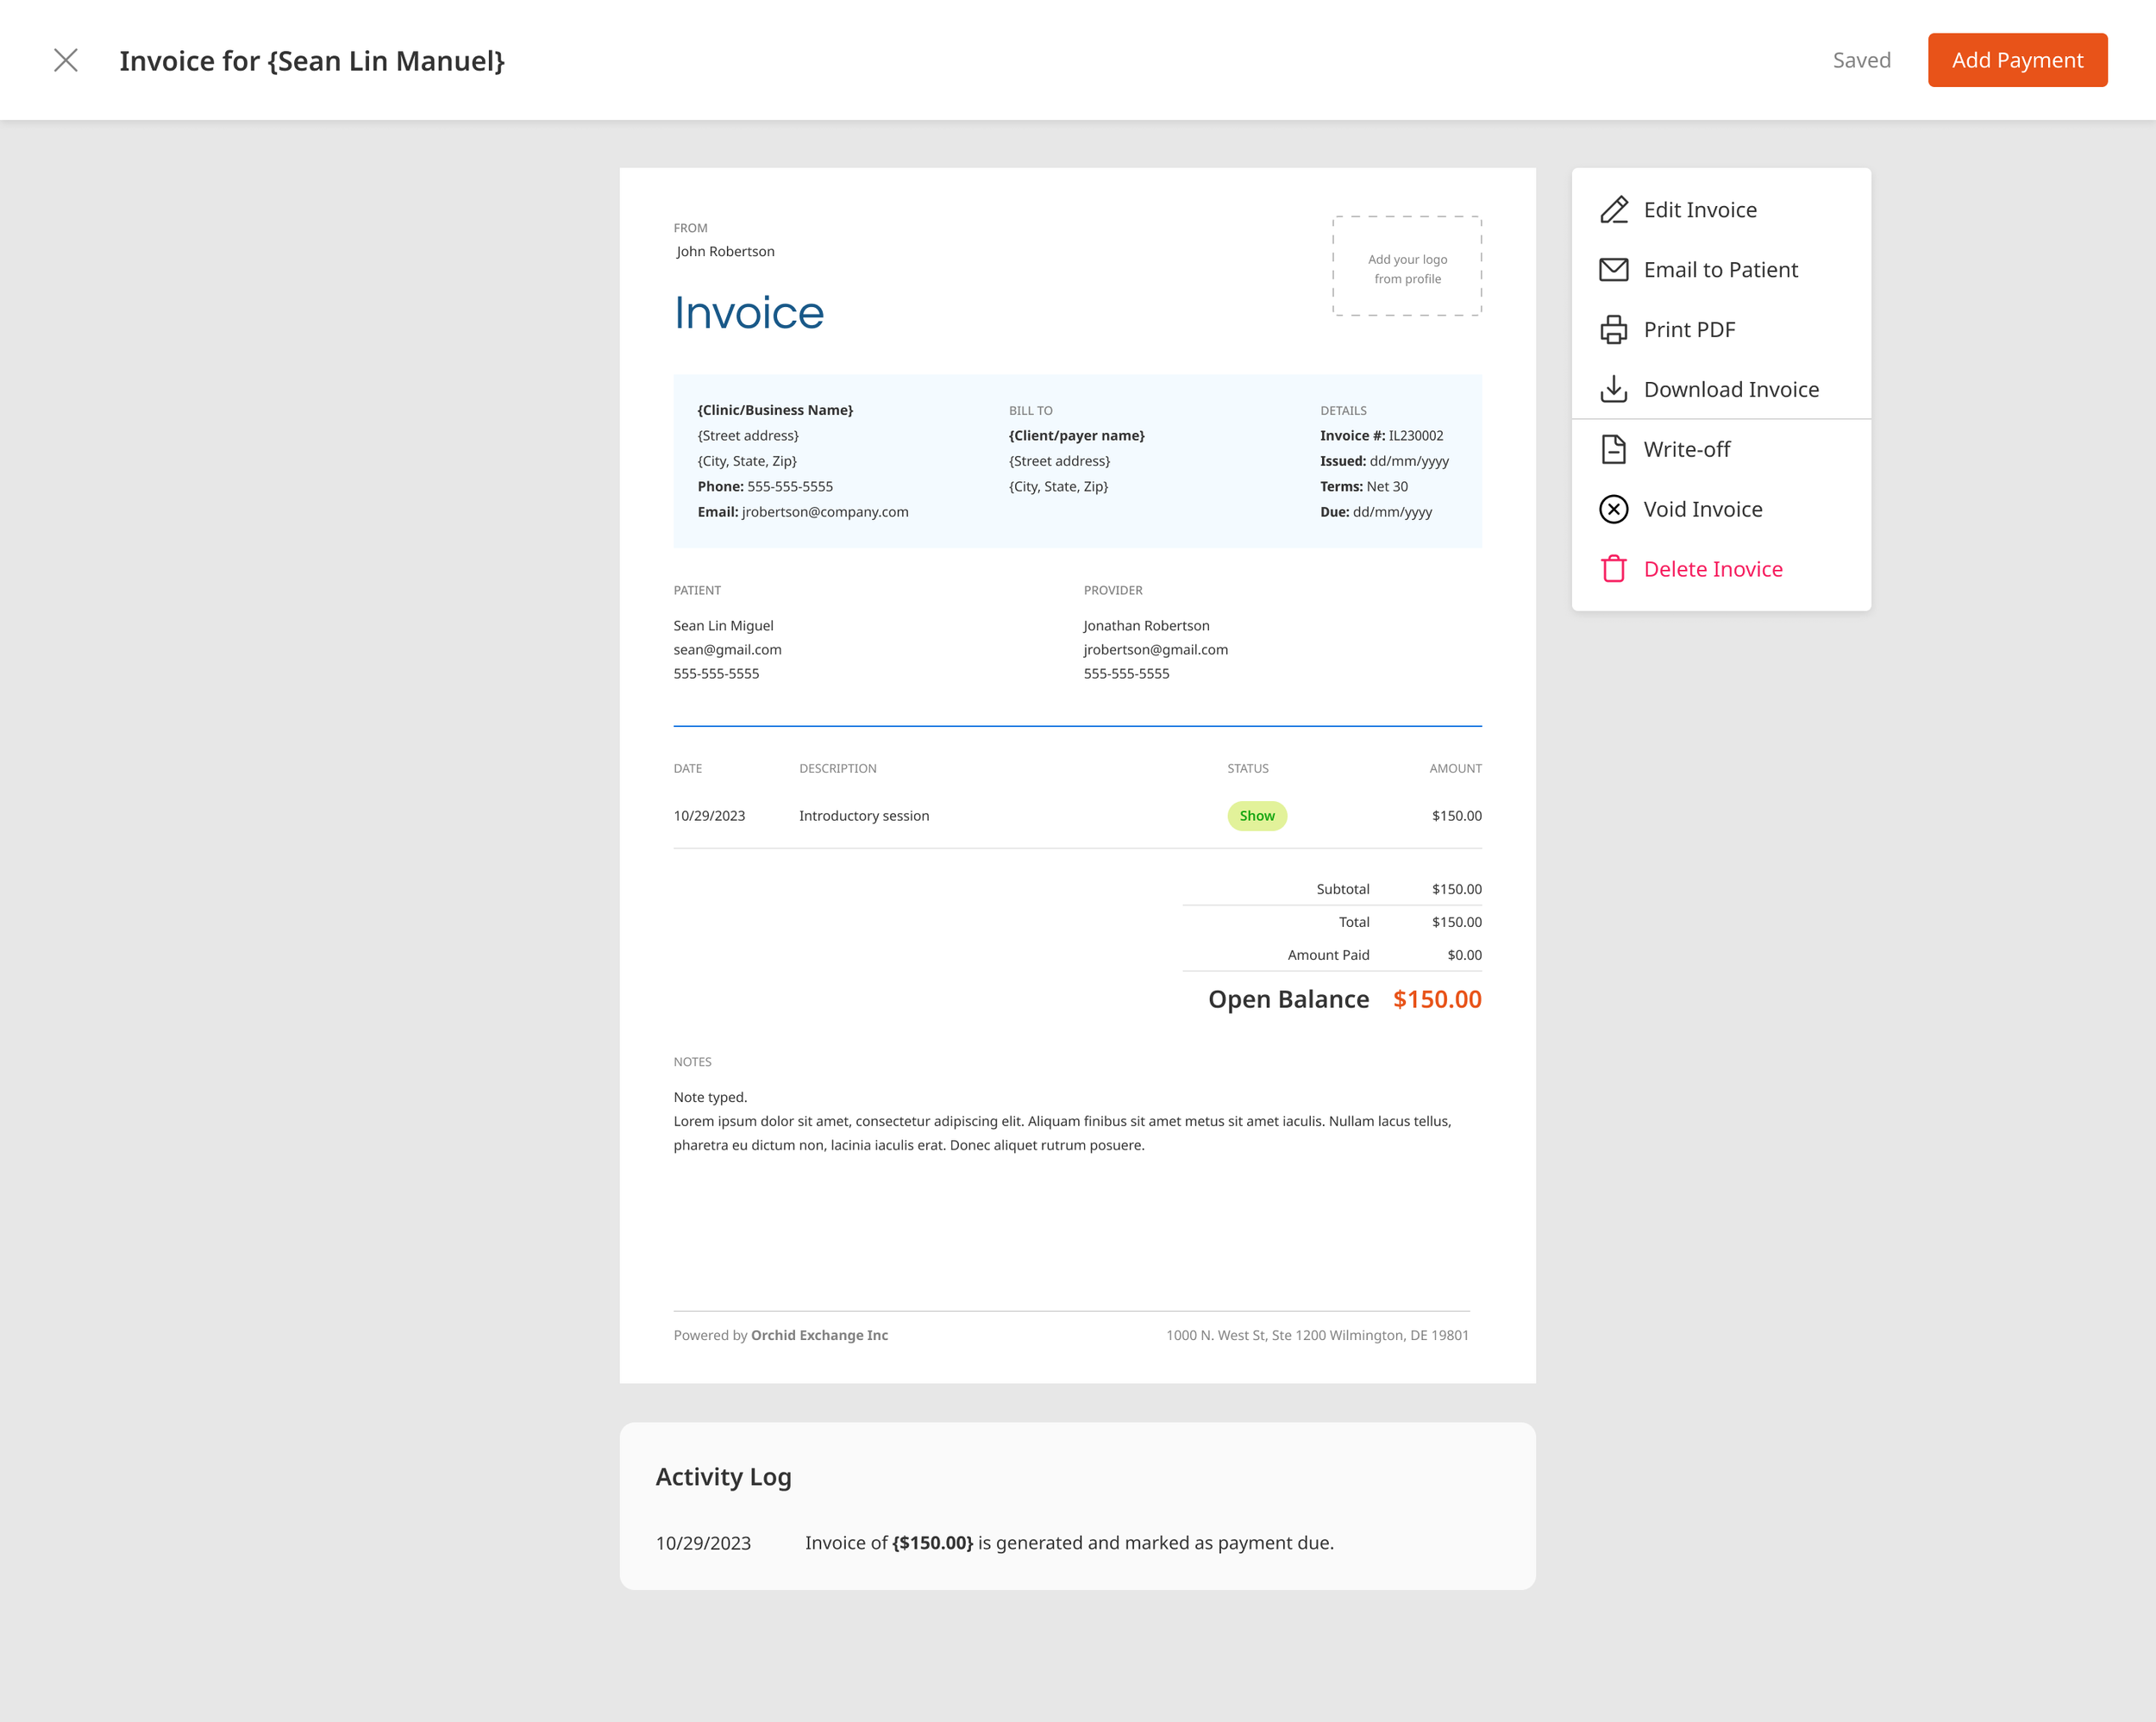Close the invoice with the X icon

click(x=66, y=60)
